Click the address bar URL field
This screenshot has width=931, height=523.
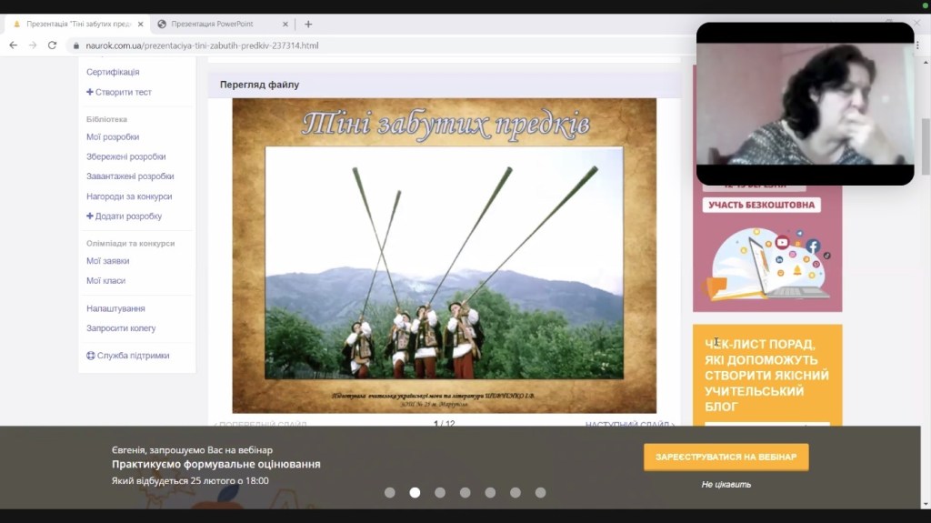[x=364, y=45]
